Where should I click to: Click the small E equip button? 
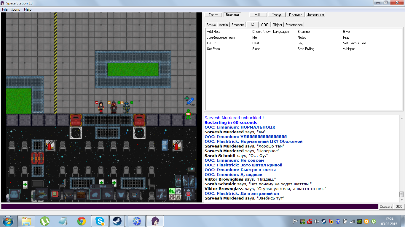coord(91,186)
